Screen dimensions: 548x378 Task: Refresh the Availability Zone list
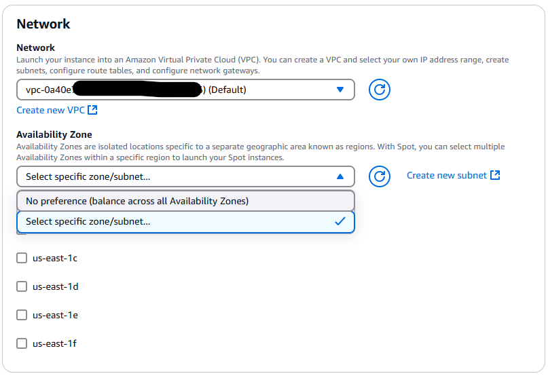coord(379,176)
